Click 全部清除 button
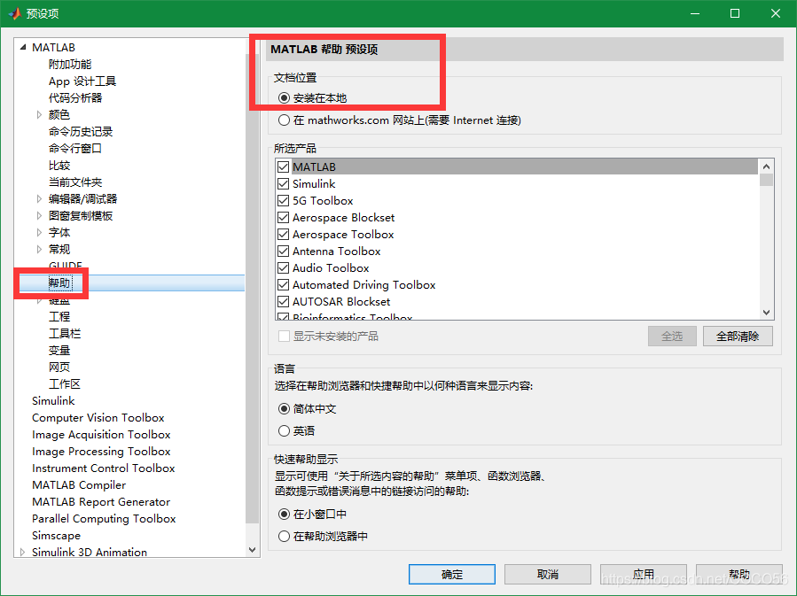797x596 pixels. (738, 336)
